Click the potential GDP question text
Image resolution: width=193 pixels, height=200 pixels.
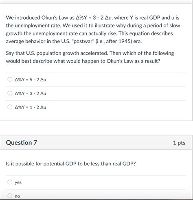[71, 164]
